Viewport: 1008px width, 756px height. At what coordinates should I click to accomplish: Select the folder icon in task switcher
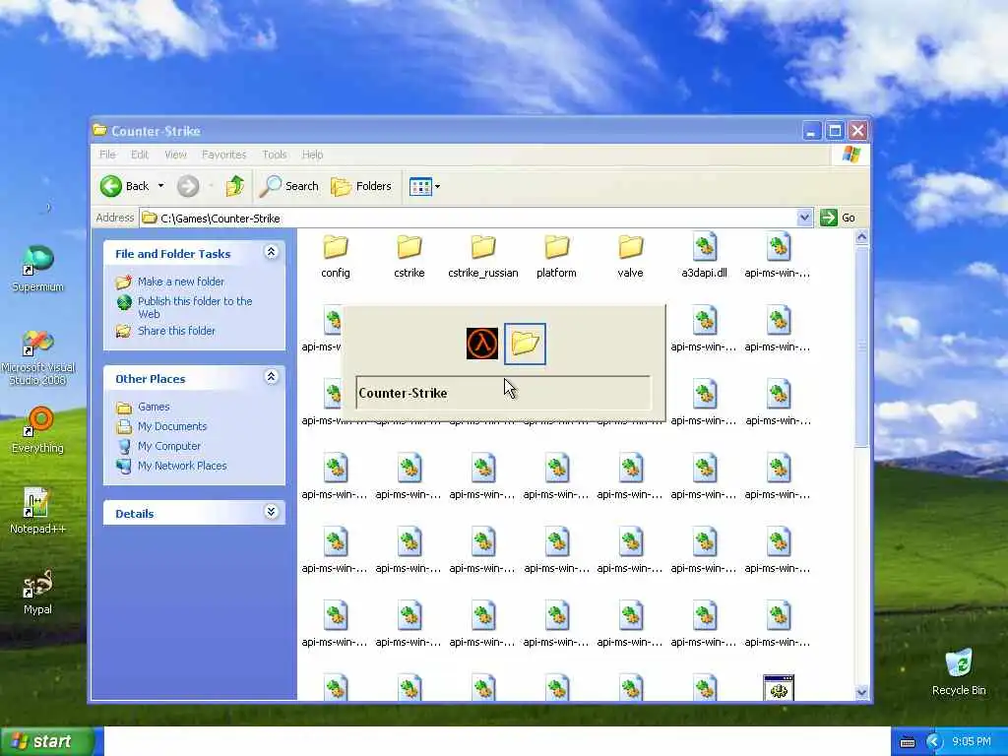tap(525, 344)
